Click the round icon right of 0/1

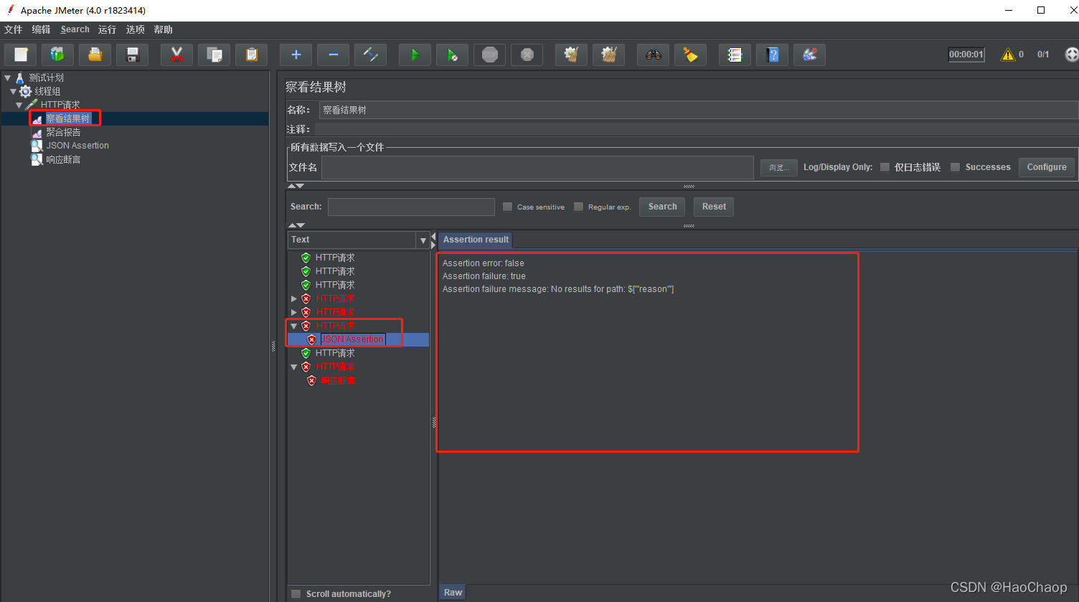[x=1071, y=55]
